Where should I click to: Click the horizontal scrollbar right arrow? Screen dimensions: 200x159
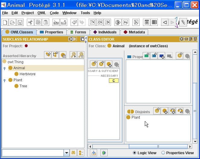pyautogui.click(x=190, y=147)
